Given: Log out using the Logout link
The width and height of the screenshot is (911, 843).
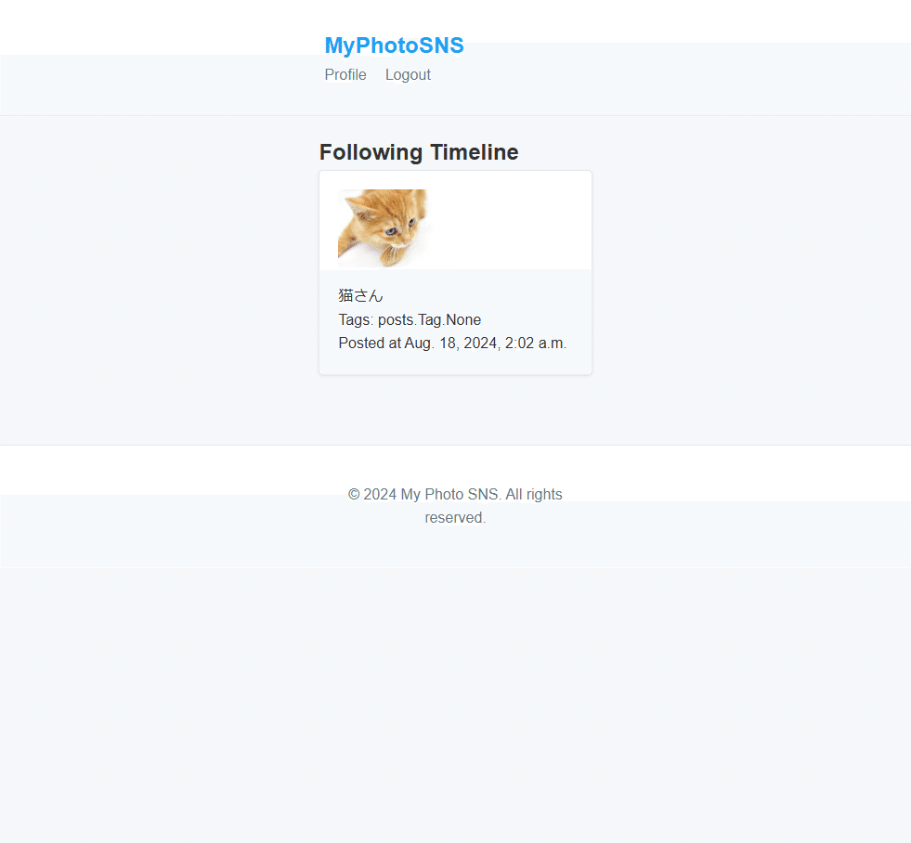Looking at the screenshot, I should coord(408,75).
